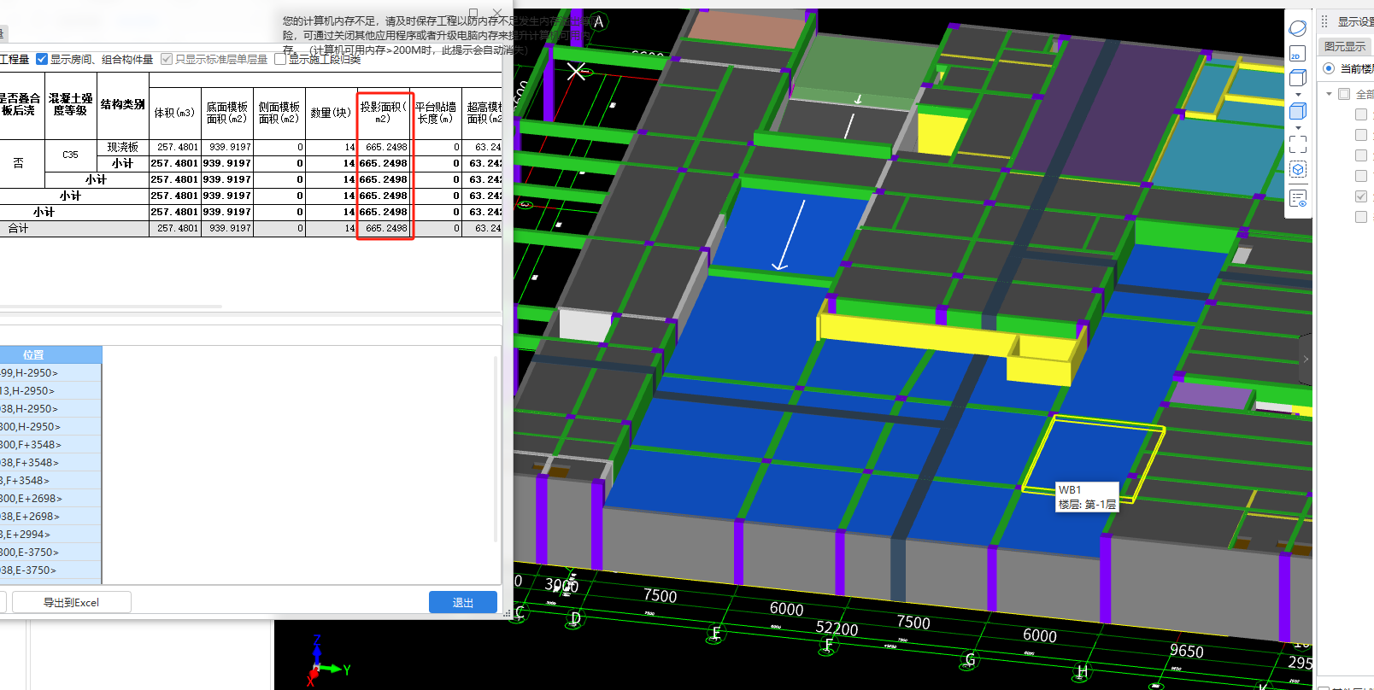Select the 侧面模板面积 column header
The height and width of the screenshot is (690, 1374).
click(279, 113)
